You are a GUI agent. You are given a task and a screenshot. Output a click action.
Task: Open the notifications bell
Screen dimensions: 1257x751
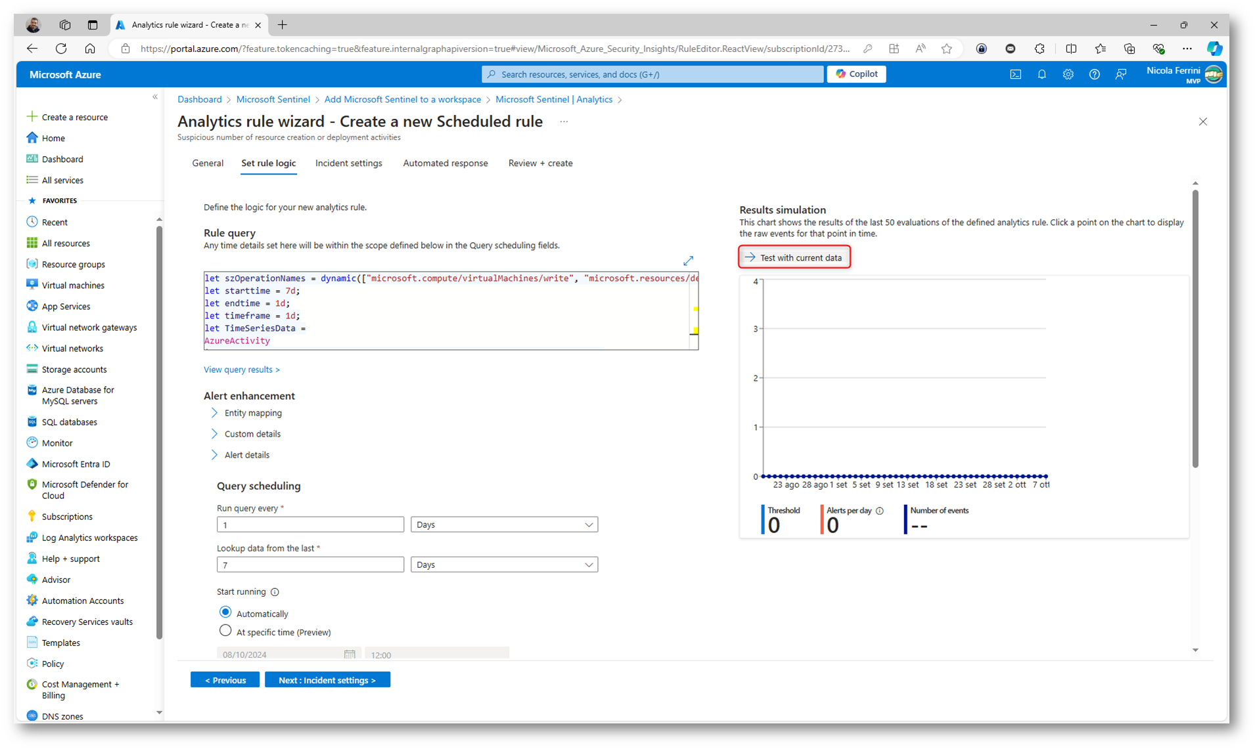(x=1041, y=74)
